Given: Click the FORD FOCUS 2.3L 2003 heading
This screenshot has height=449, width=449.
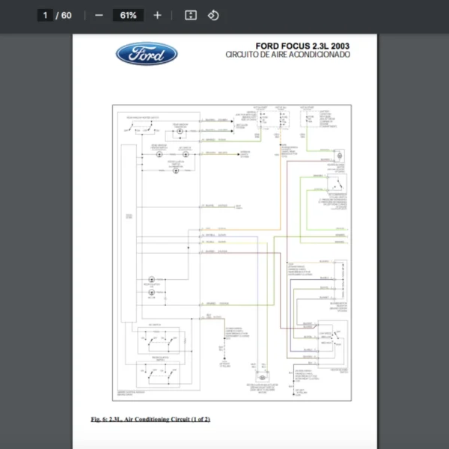Looking at the screenshot, I should click(302, 46).
